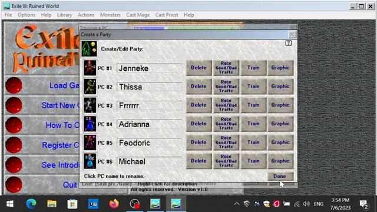Click the red orb beside Quit
377x212 pixels.
(x=14, y=185)
